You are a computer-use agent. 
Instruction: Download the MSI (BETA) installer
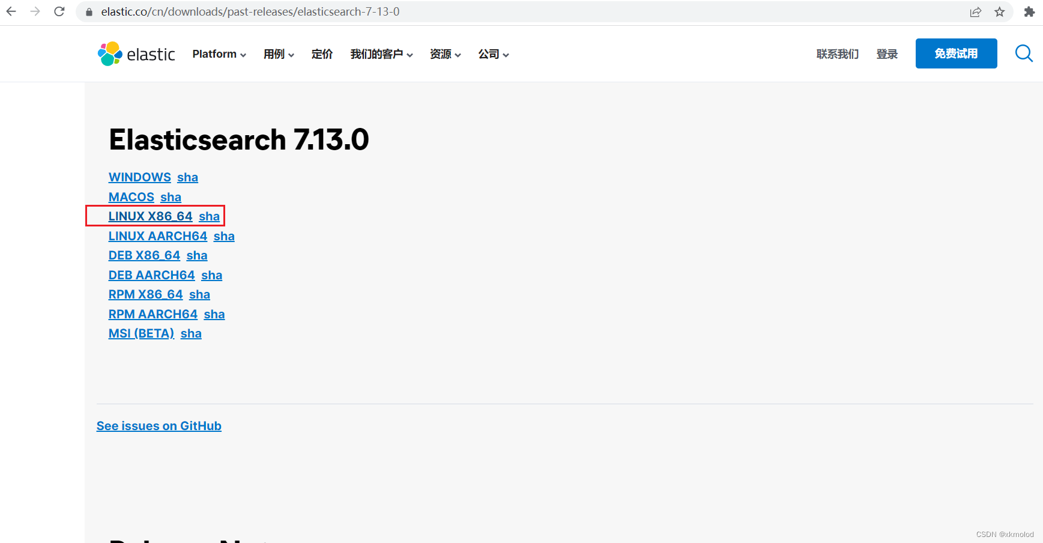coord(142,333)
